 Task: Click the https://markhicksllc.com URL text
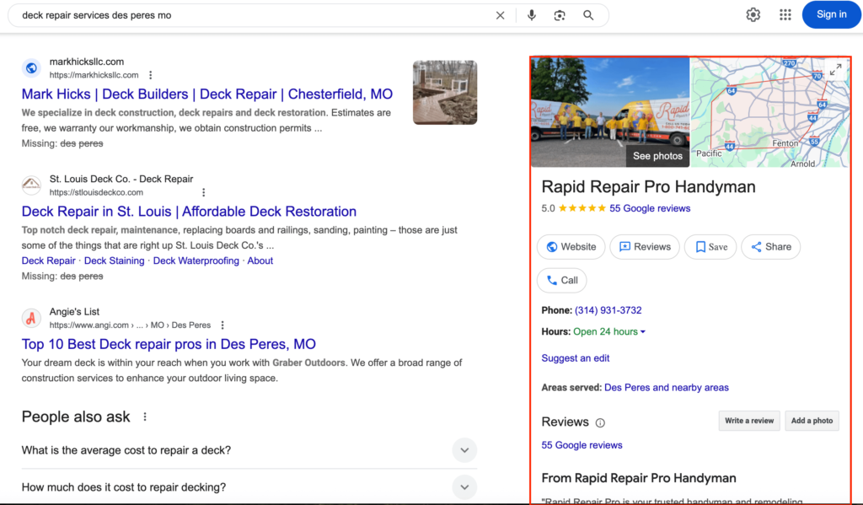pyautogui.click(x=94, y=75)
